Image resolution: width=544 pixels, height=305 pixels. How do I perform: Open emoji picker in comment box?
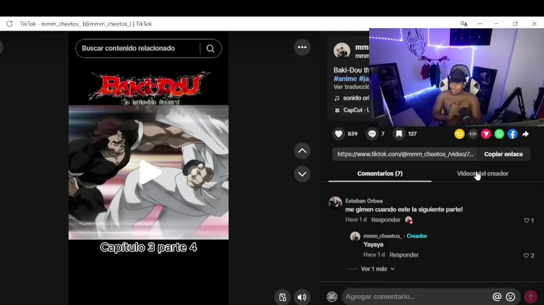click(x=511, y=297)
